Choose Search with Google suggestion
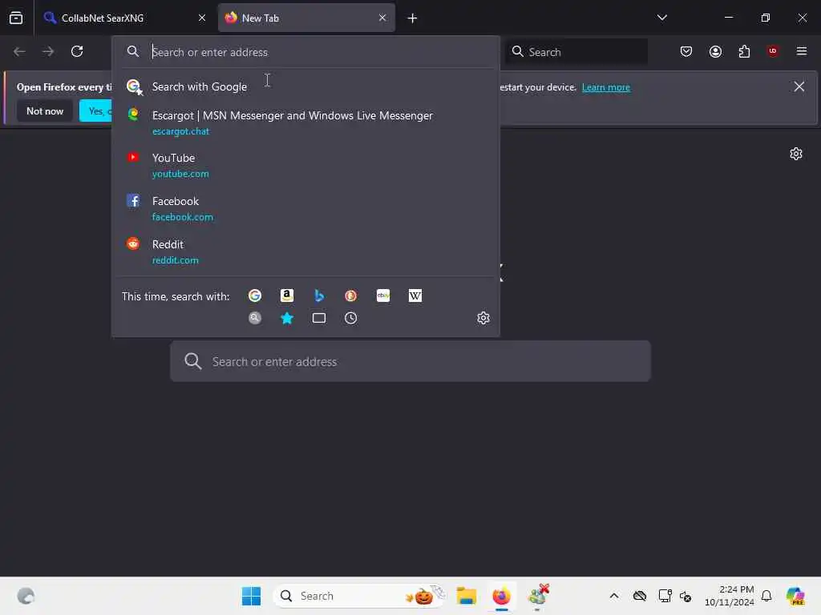The height and width of the screenshot is (615, 821). (x=306, y=86)
